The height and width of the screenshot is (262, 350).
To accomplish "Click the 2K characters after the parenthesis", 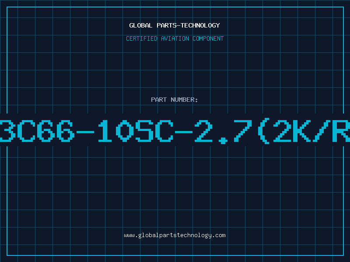I will [x=292, y=131].
